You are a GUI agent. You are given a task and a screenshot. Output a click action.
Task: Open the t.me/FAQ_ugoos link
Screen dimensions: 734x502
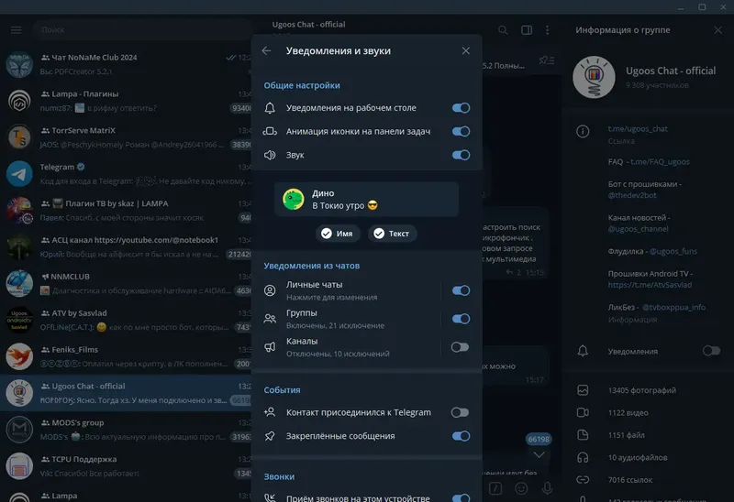tap(660, 162)
